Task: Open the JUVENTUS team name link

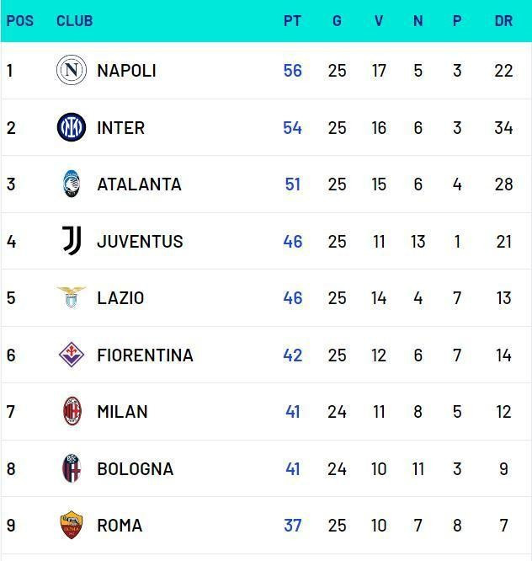Action: [140, 242]
